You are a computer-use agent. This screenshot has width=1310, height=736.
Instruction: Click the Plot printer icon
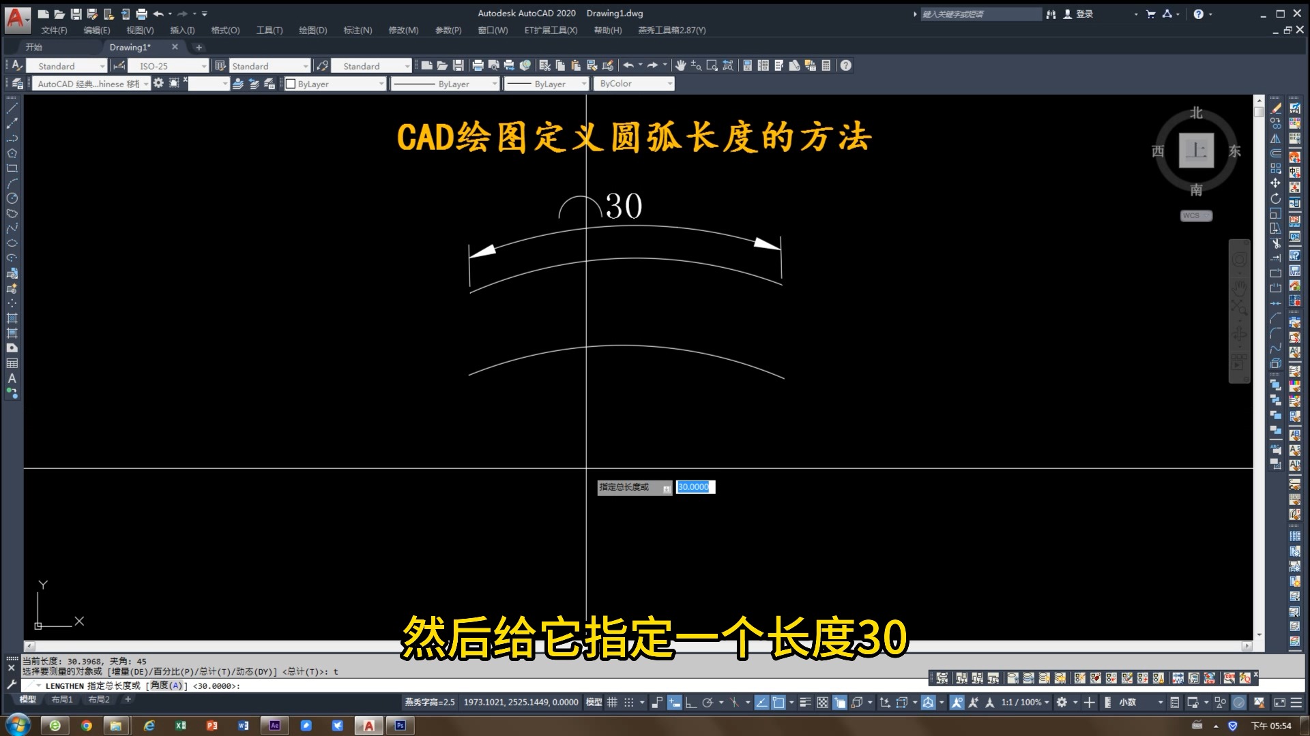pyautogui.click(x=478, y=65)
